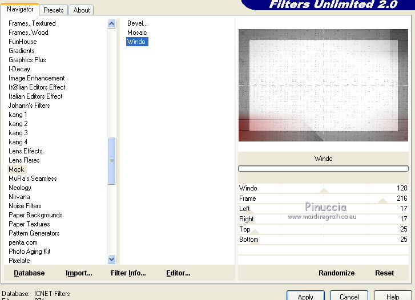Select the Paper Backgrounds category
The image size is (415, 300).
point(35,215)
